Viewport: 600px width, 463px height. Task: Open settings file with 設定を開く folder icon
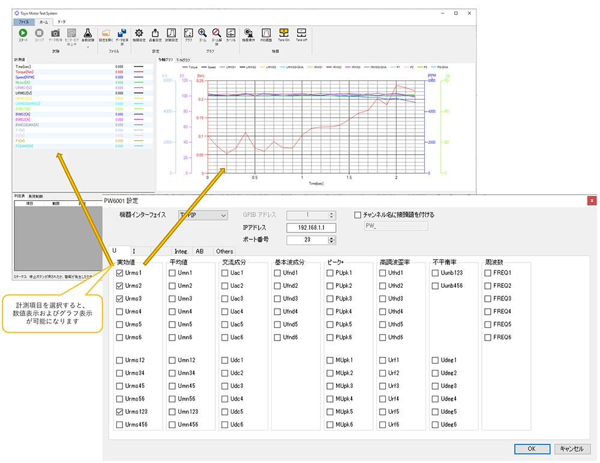point(106,34)
